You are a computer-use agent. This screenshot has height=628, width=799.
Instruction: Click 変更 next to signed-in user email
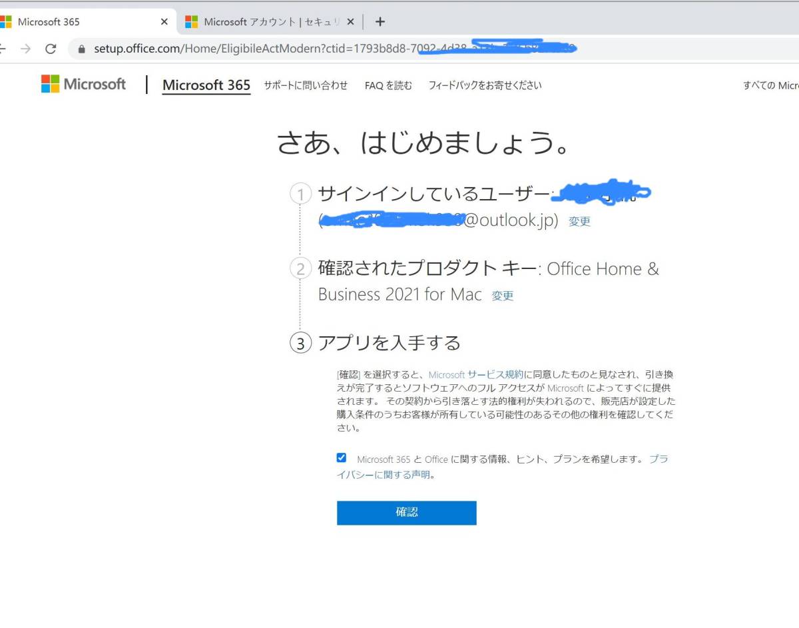click(x=579, y=222)
